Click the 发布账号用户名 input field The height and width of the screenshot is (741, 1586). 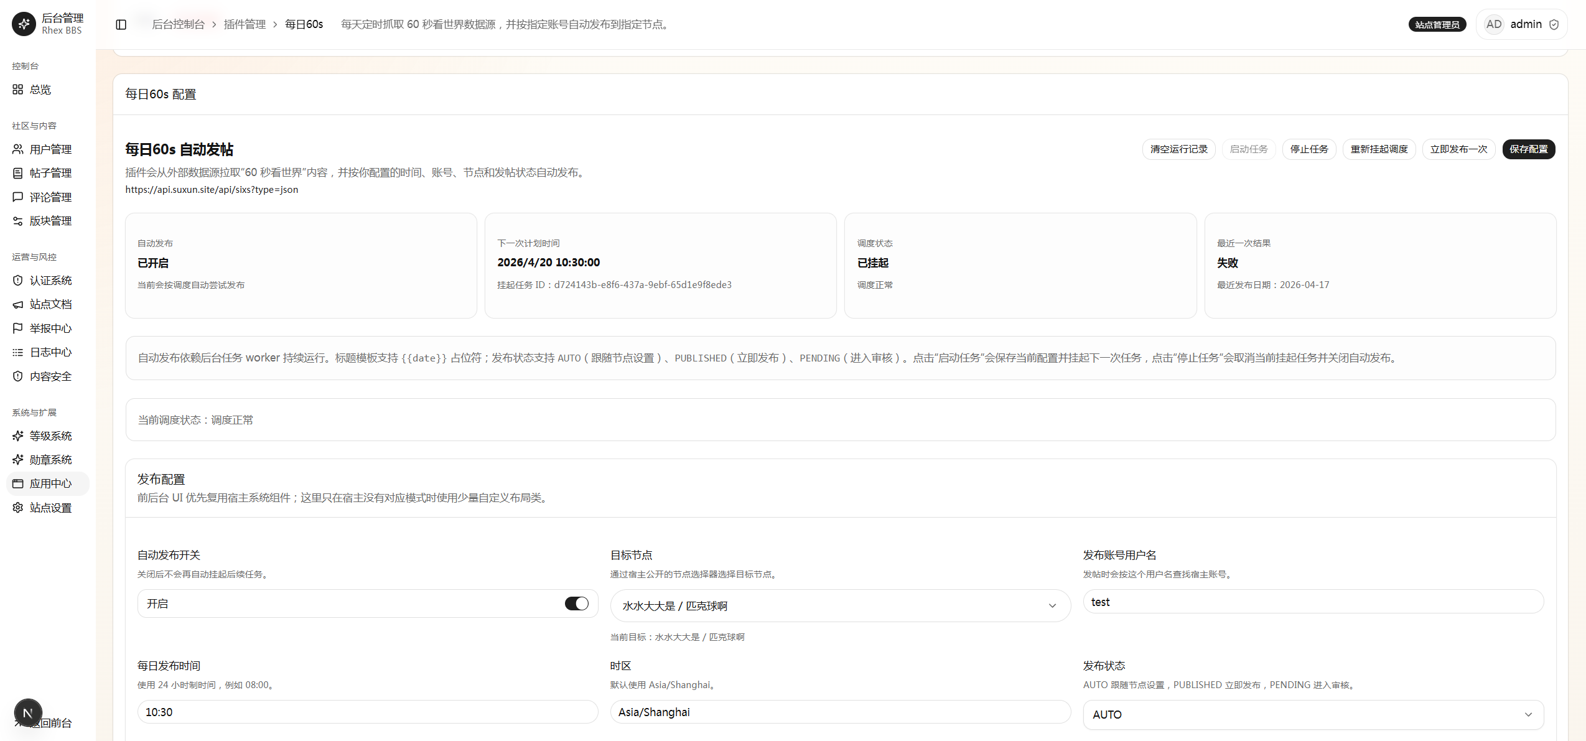click(x=1313, y=602)
